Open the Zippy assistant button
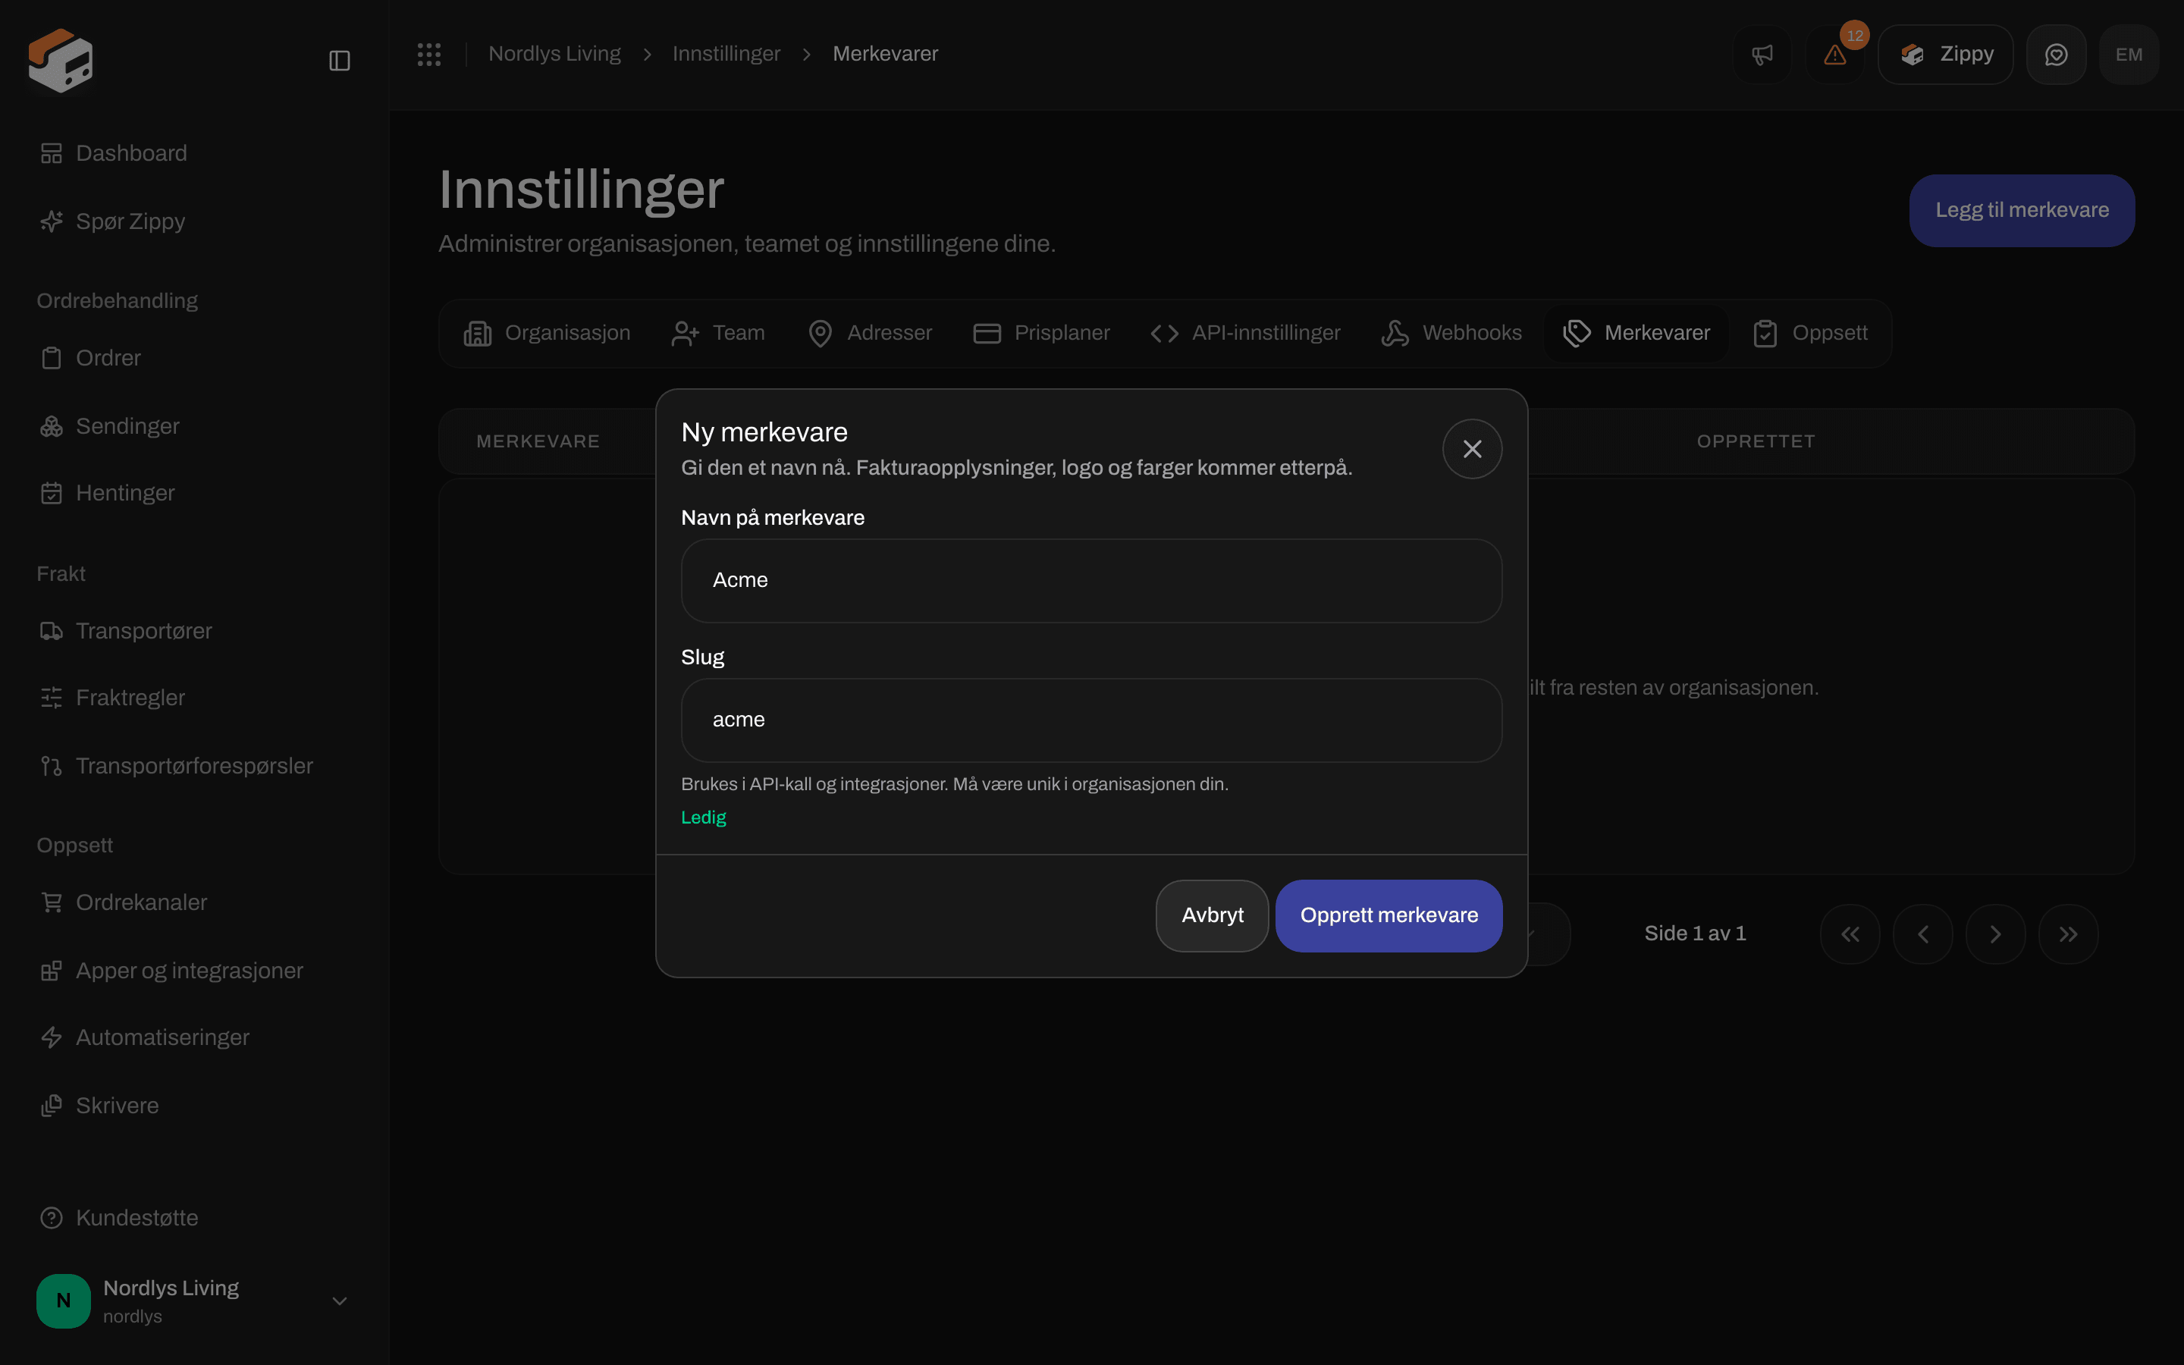The width and height of the screenshot is (2184, 1365). 1945,54
